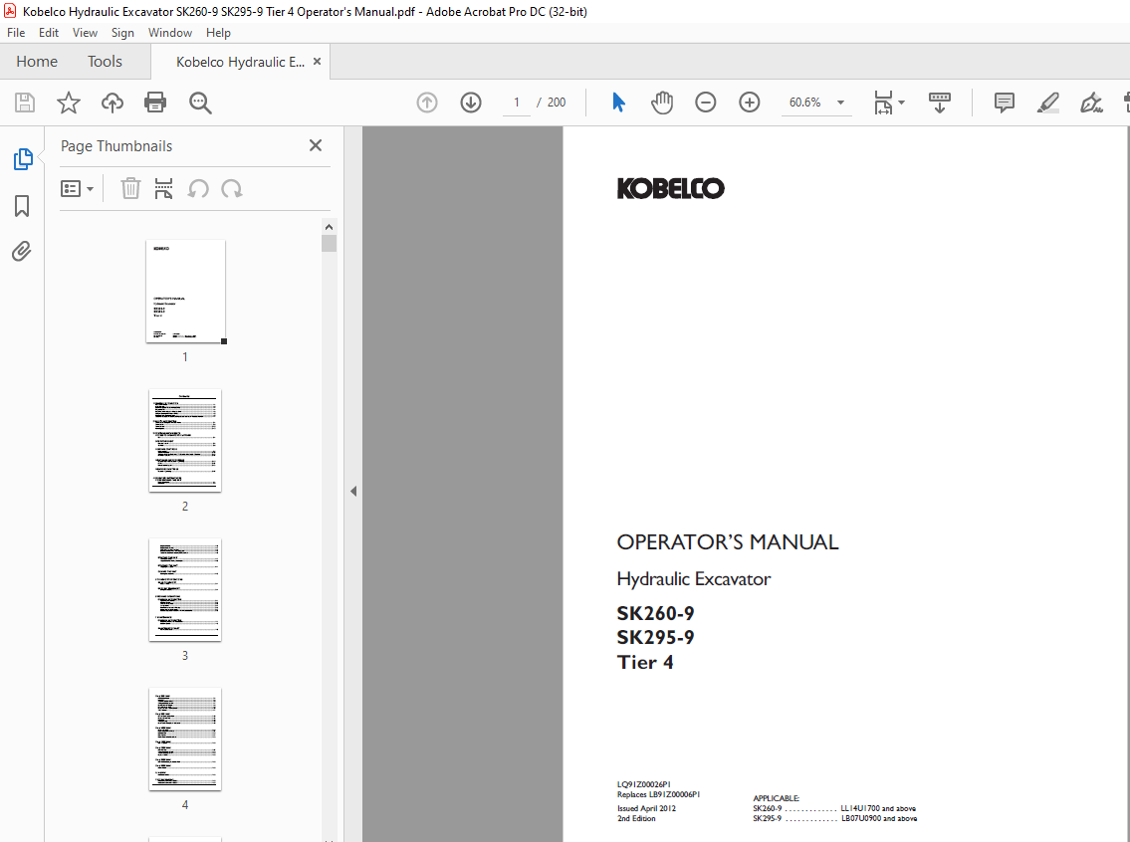The image size is (1130, 842).
Task: Activate the Hand pan tool
Action: pos(661,103)
